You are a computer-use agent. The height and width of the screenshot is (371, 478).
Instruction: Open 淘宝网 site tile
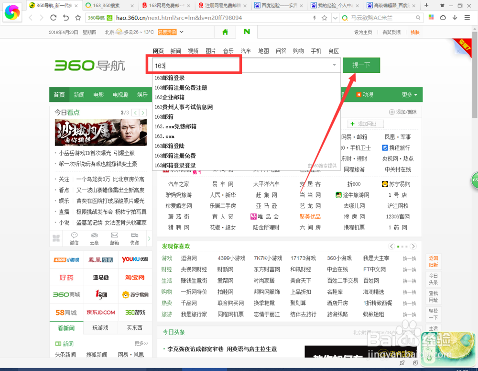[134, 278]
